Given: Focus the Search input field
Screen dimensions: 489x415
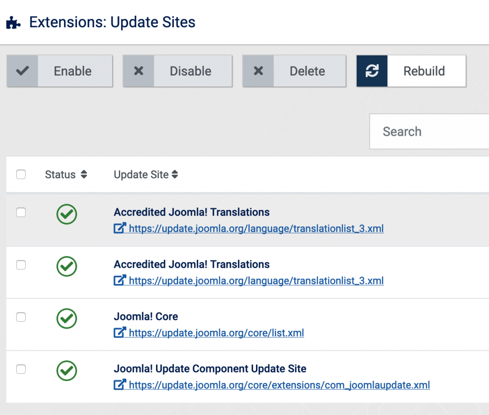Looking at the screenshot, I should 429,131.
